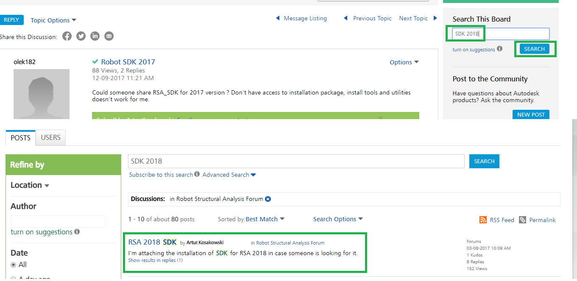
Task: Turn on suggestions under Author filter
Action: coord(42,232)
